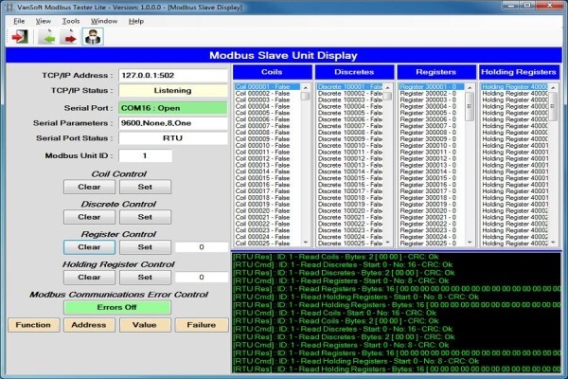Image resolution: width=568 pixels, height=379 pixels.
Task: Click Set under Discrete Control
Action: pyautogui.click(x=145, y=217)
